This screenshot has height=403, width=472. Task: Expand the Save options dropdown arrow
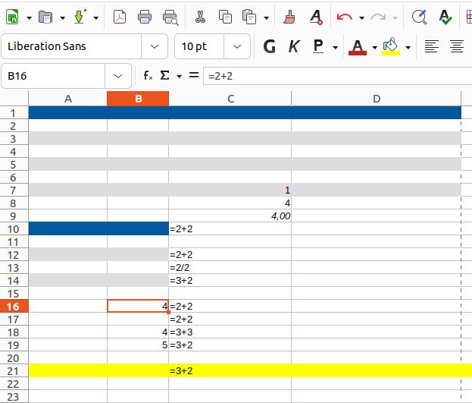click(96, 17)
